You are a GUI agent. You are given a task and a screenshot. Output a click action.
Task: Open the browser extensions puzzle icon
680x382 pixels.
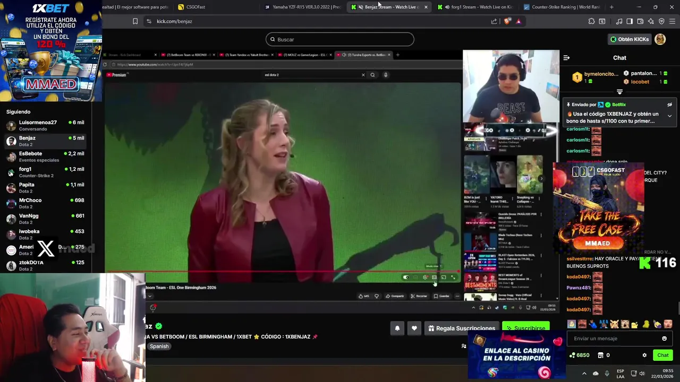click(x=591, y=21)
